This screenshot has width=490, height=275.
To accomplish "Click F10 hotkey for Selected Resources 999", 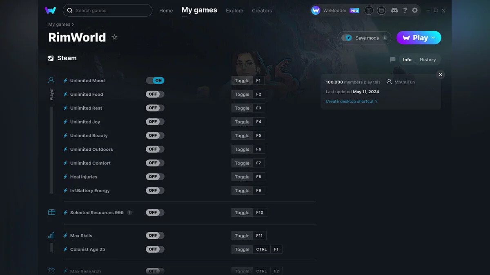I will click(260, 213).
